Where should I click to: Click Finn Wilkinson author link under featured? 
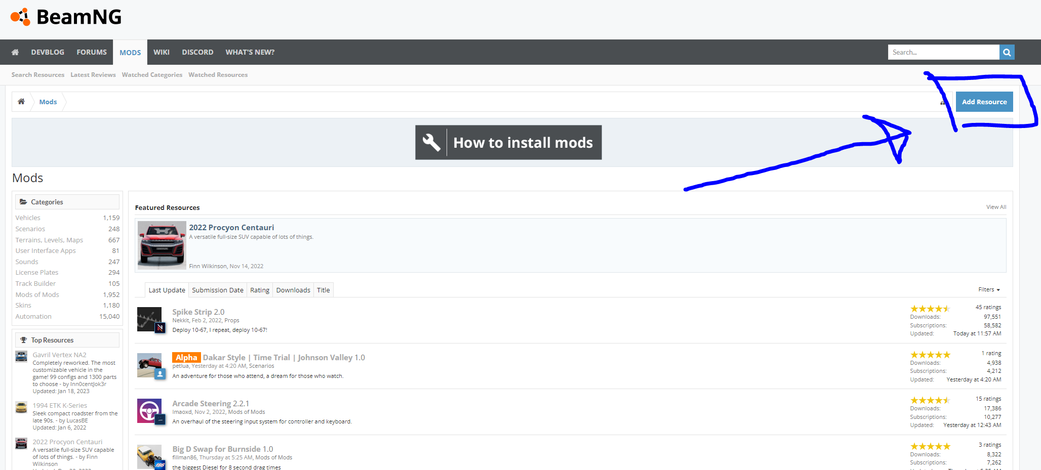208,266
